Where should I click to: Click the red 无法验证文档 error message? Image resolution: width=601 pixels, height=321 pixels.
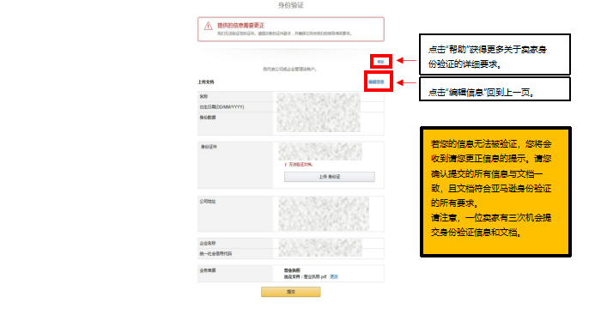[300, 164]
